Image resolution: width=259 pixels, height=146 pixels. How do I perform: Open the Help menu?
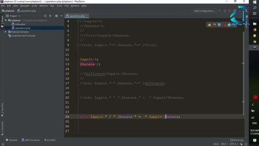point(84,6)
